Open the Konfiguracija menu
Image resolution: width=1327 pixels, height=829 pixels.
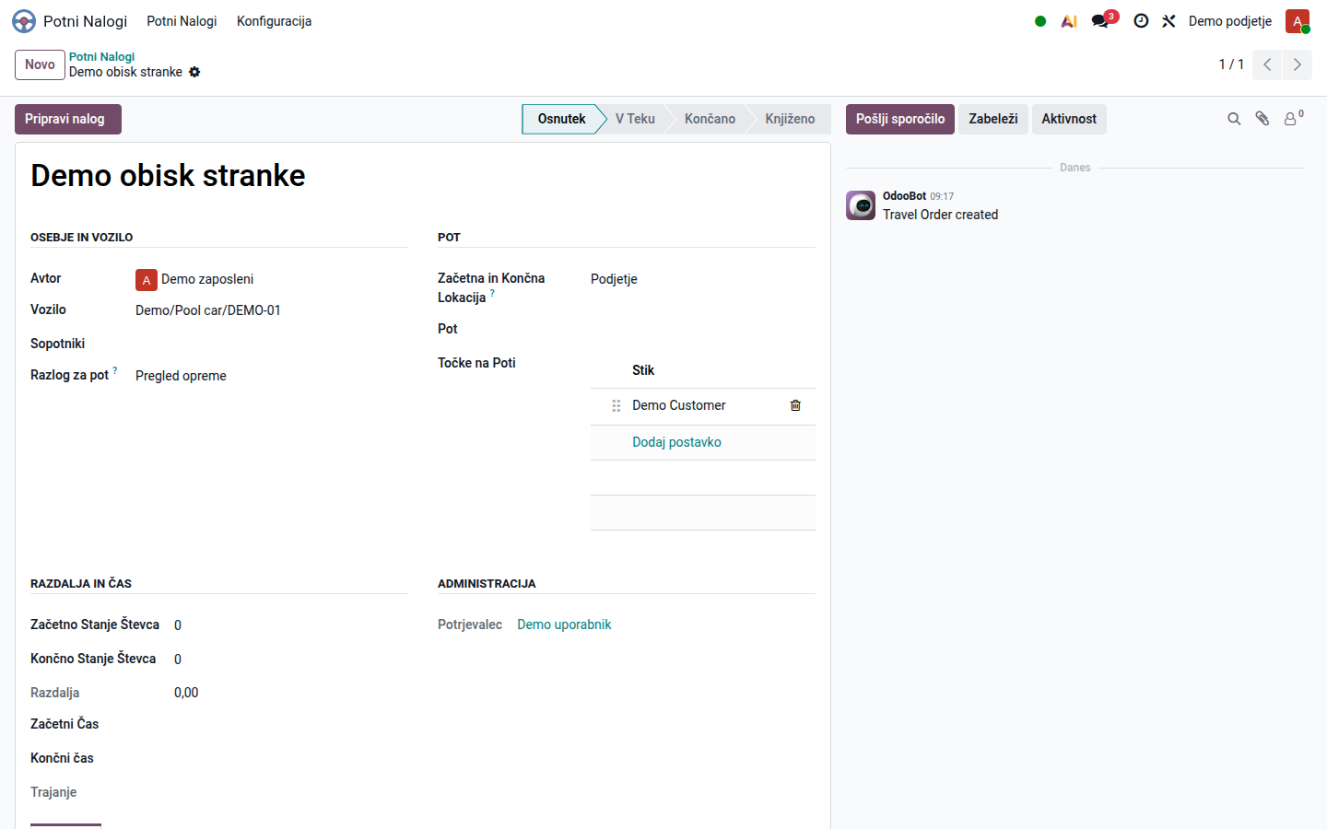click(274, 21)
